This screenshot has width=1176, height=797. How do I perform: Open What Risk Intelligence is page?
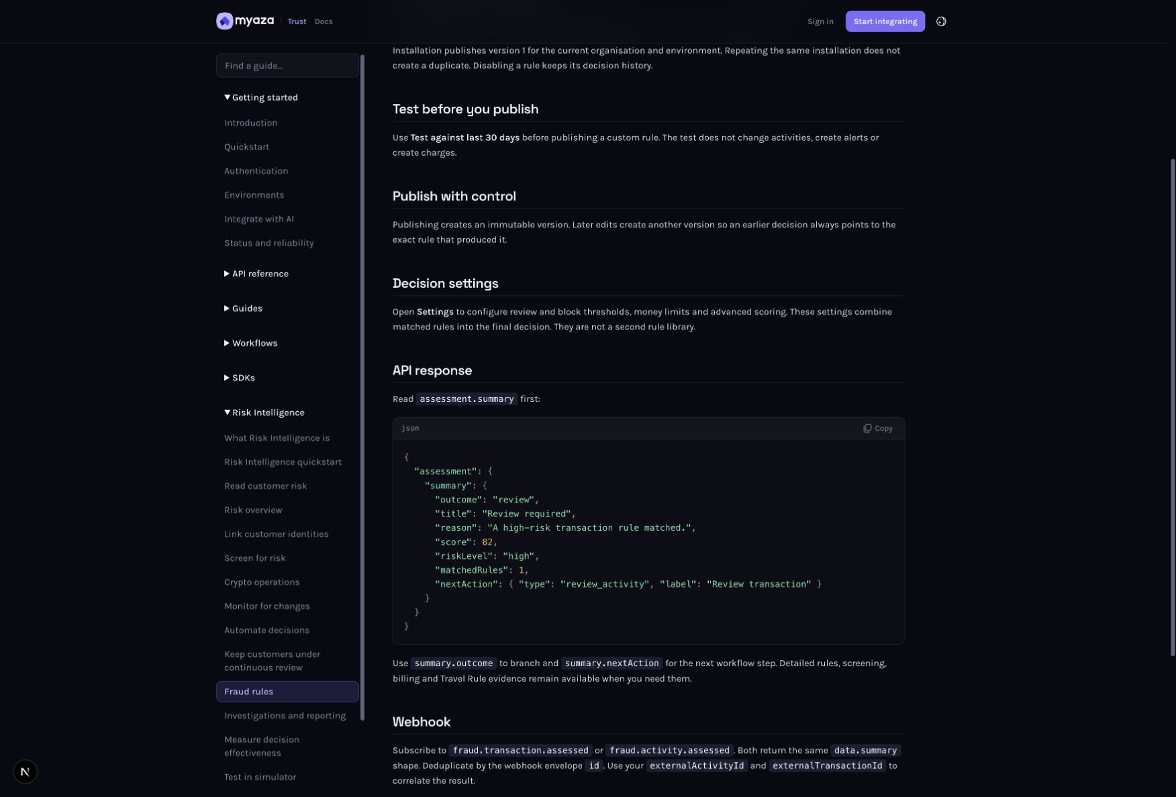[x=277, y=438]
